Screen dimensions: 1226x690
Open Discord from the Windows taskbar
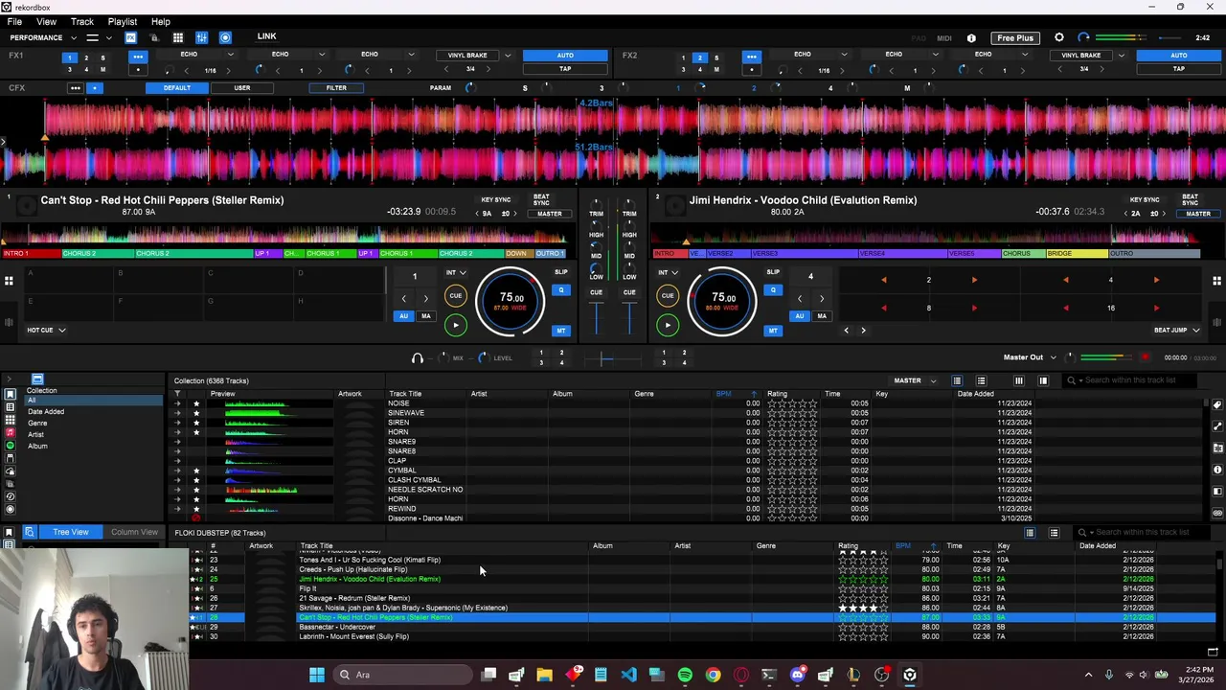[x=797, y=675]
